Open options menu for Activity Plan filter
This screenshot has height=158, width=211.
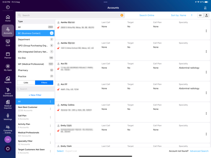tap(50, 126)
